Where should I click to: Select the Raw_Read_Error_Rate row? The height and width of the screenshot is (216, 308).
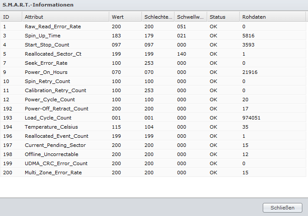coord(153,27)
